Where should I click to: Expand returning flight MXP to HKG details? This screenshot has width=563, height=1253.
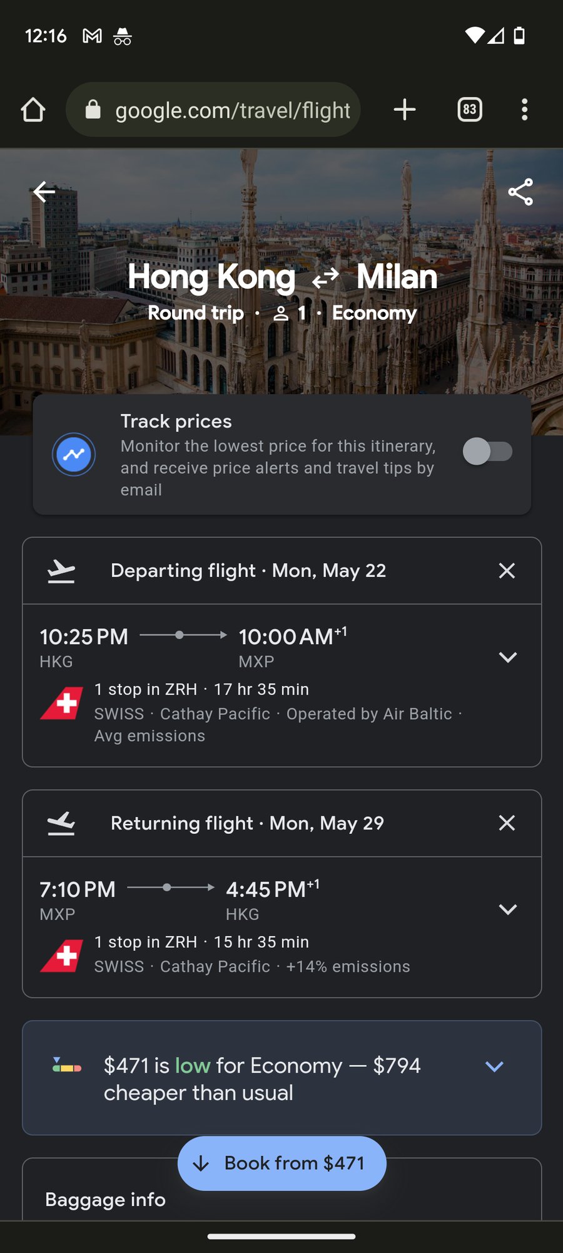[507, 910]
